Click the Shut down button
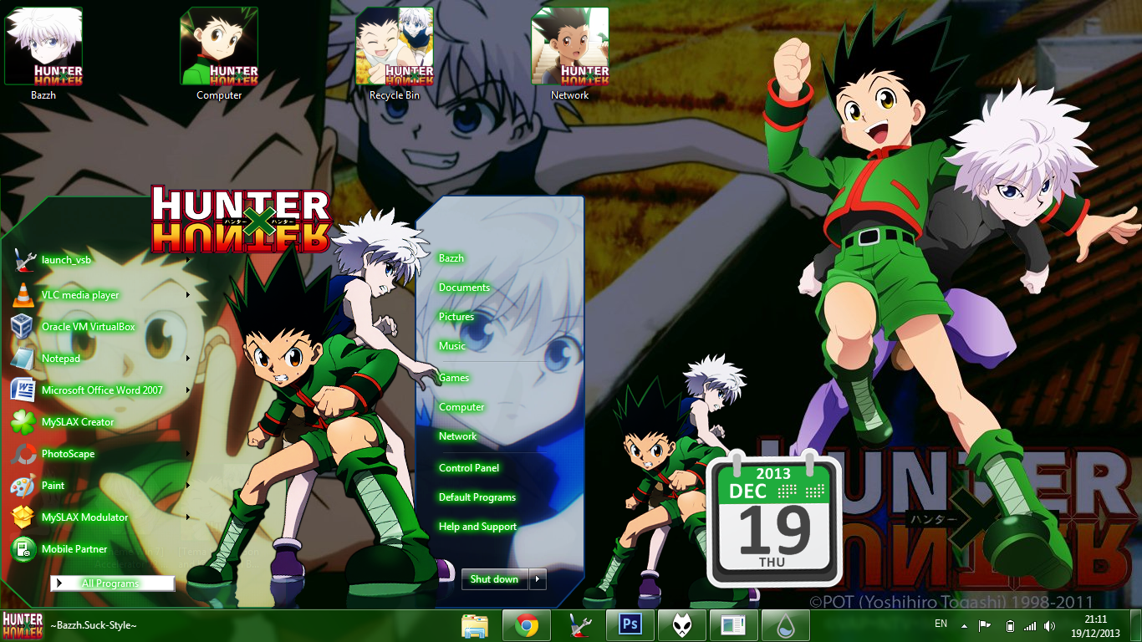Viewport: 1142px width, 642px height. [495, 579]
